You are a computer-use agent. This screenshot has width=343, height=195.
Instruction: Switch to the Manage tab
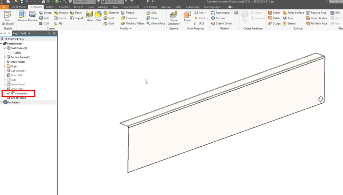click(103, 7)
